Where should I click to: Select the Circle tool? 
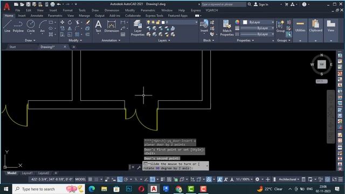click(31, 26)
